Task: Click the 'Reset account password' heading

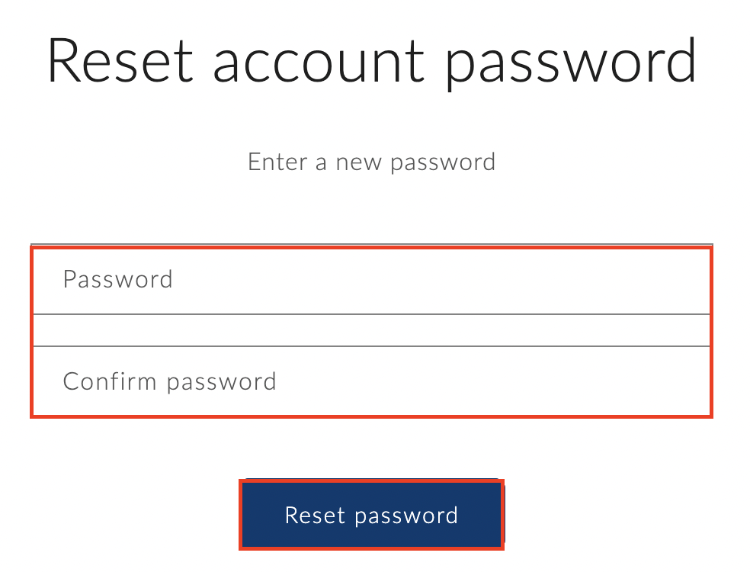Action: coord(372,61)
